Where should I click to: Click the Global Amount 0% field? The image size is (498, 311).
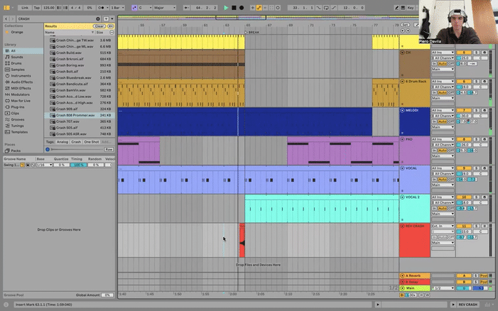(x=107, y=295)
